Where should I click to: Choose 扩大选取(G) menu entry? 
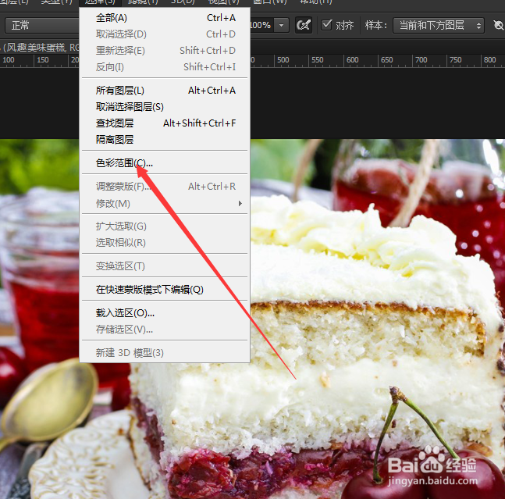point(165,226)
